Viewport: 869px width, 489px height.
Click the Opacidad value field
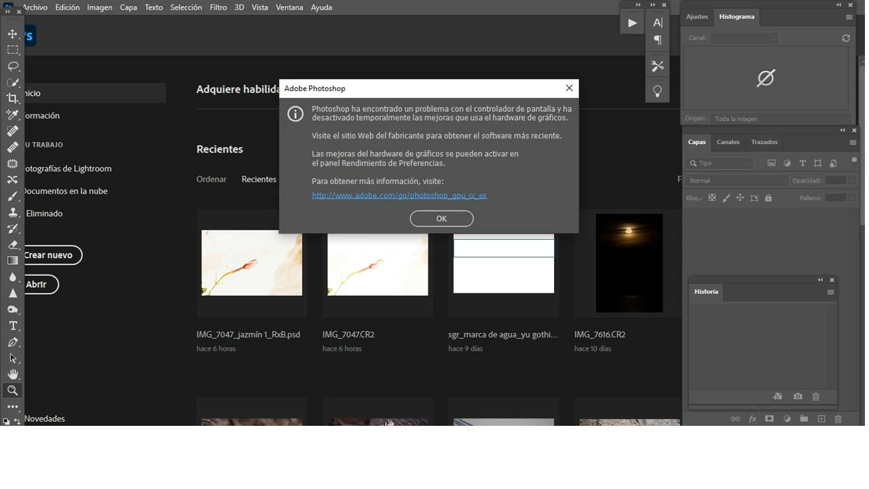(835, 181)
